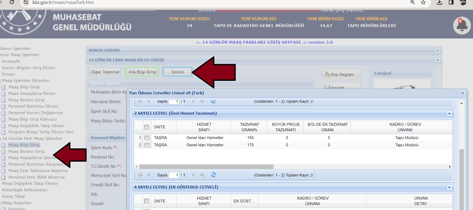Viewport: 473px width, 210px height.
Task: Open Maaş Fark Tablosuna Aktarma
Action: point(38,171)
